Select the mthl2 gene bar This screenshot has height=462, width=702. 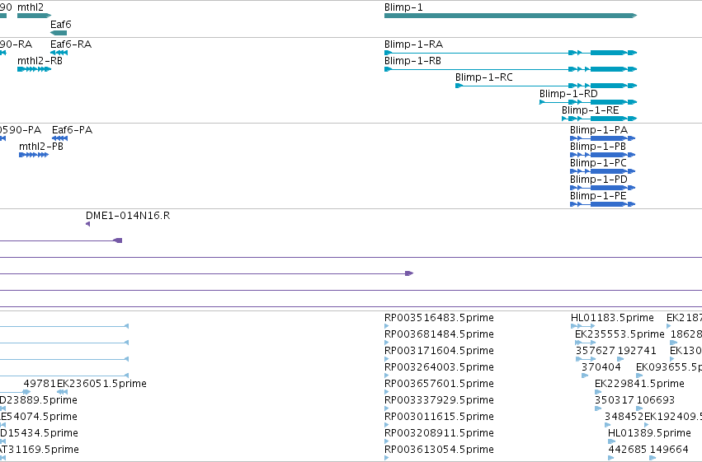coord(34,16)
